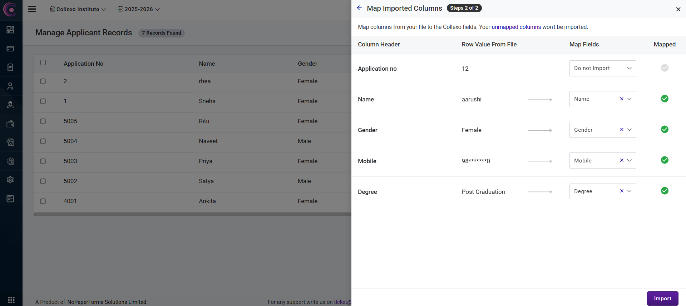686x306 pixels.
Task: Open the Application no mapping dropdown
Action: coord(602,68)
